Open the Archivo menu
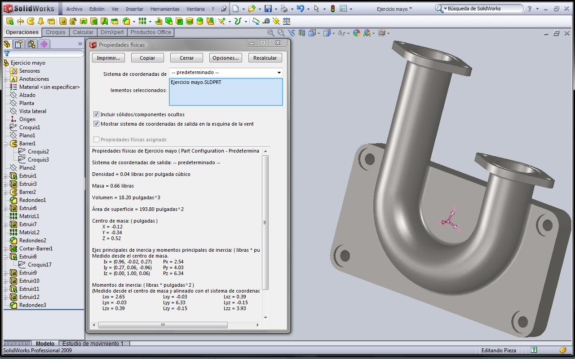This screenshot has height=359, width=575. [74, 9]
